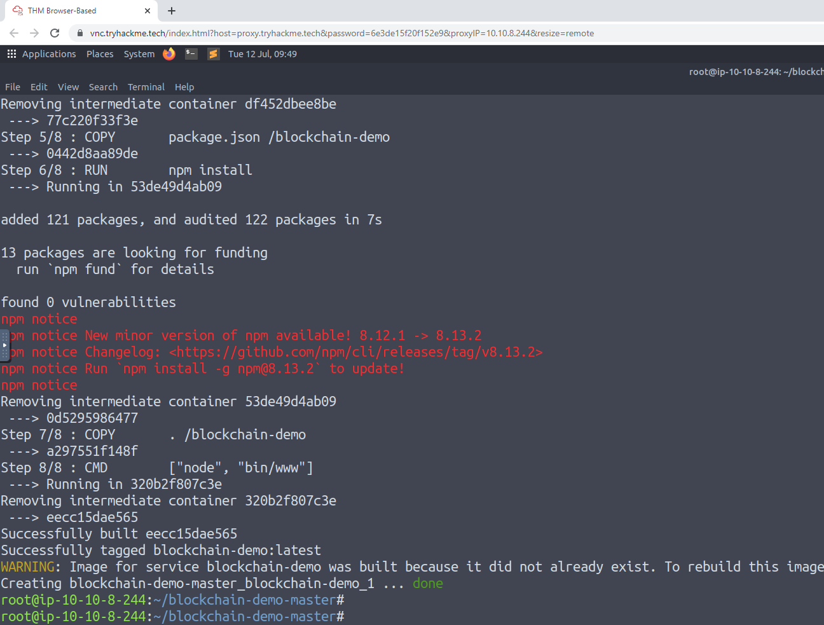Open the terminal View menu
This screenshot has height=625, width=824.
tap(68, 87)
